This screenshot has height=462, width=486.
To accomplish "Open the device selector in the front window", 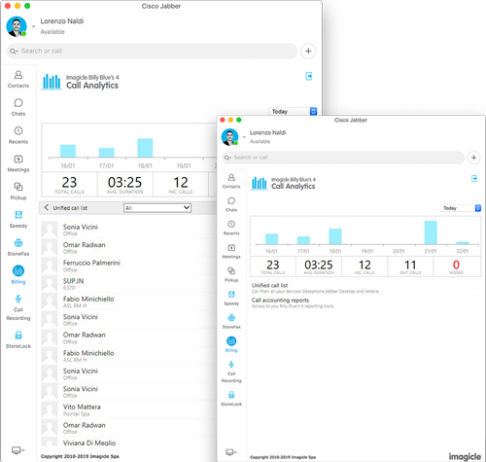I will (x=231, y=452).
